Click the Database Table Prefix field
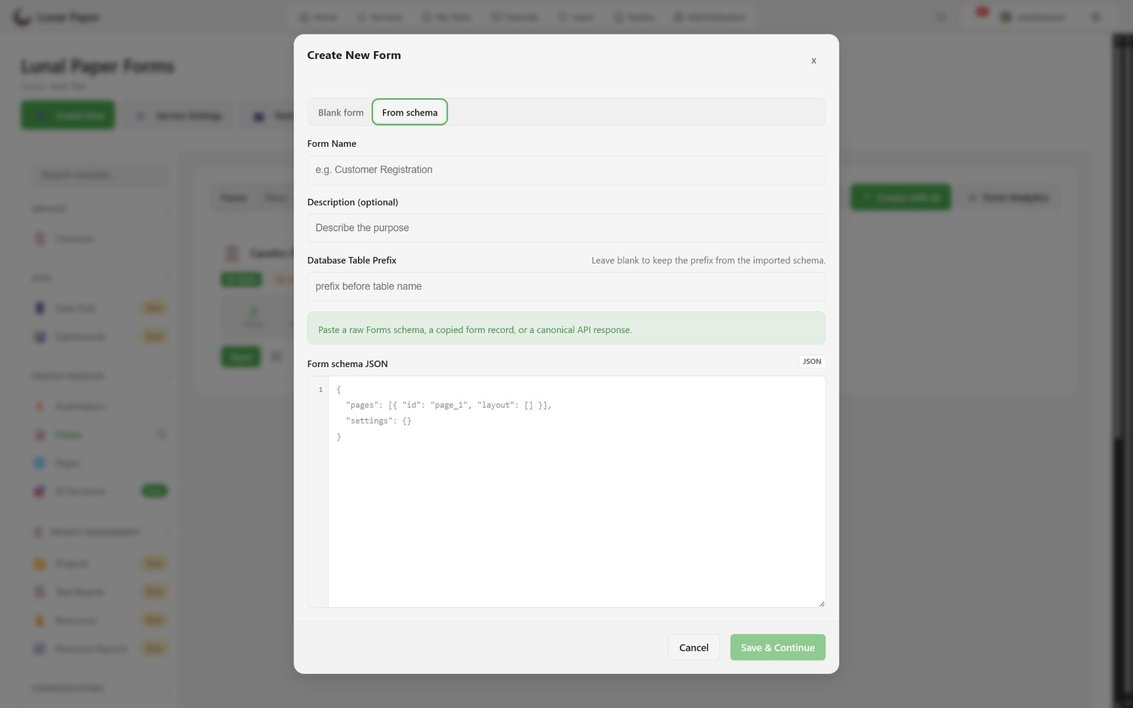This screenshot has height=708, width=1133. click(x=566, y=286)
